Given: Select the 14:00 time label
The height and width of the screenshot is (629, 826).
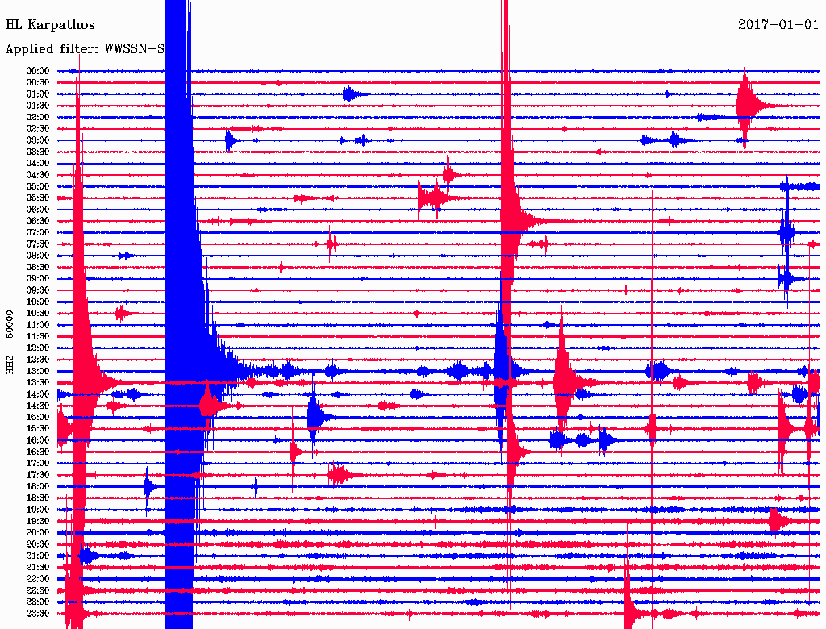Looking at the screenshot, I should pos(38,394).
